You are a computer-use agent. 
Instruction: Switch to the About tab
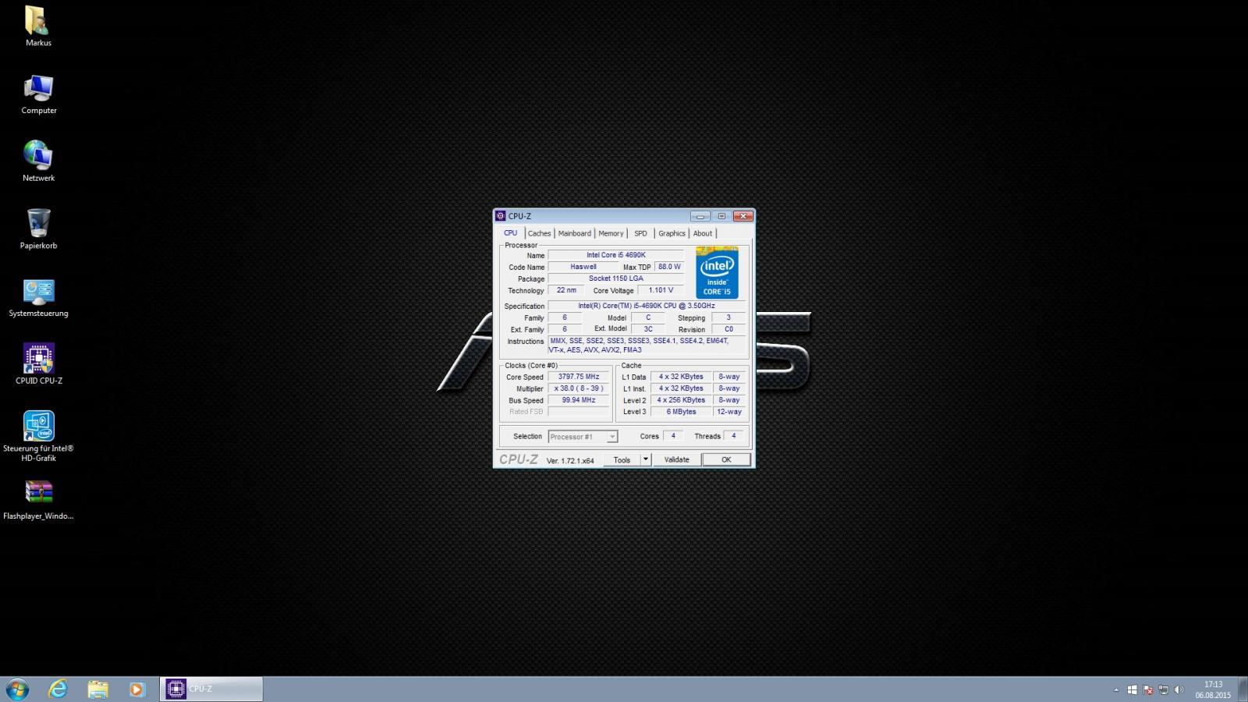coord(703,233)
